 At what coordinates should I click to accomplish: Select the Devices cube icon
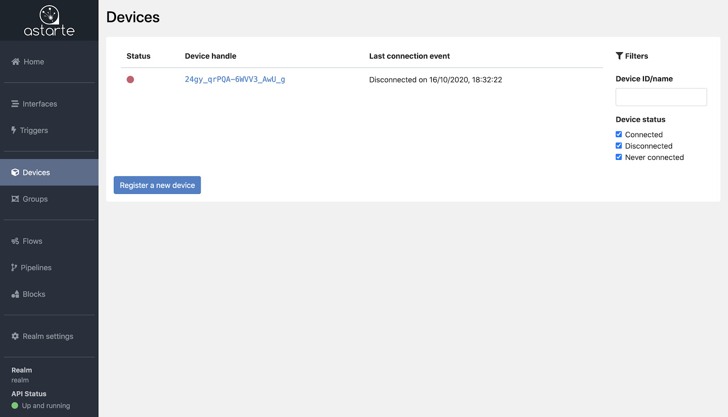pyautogui.click(x=15, y=172)
